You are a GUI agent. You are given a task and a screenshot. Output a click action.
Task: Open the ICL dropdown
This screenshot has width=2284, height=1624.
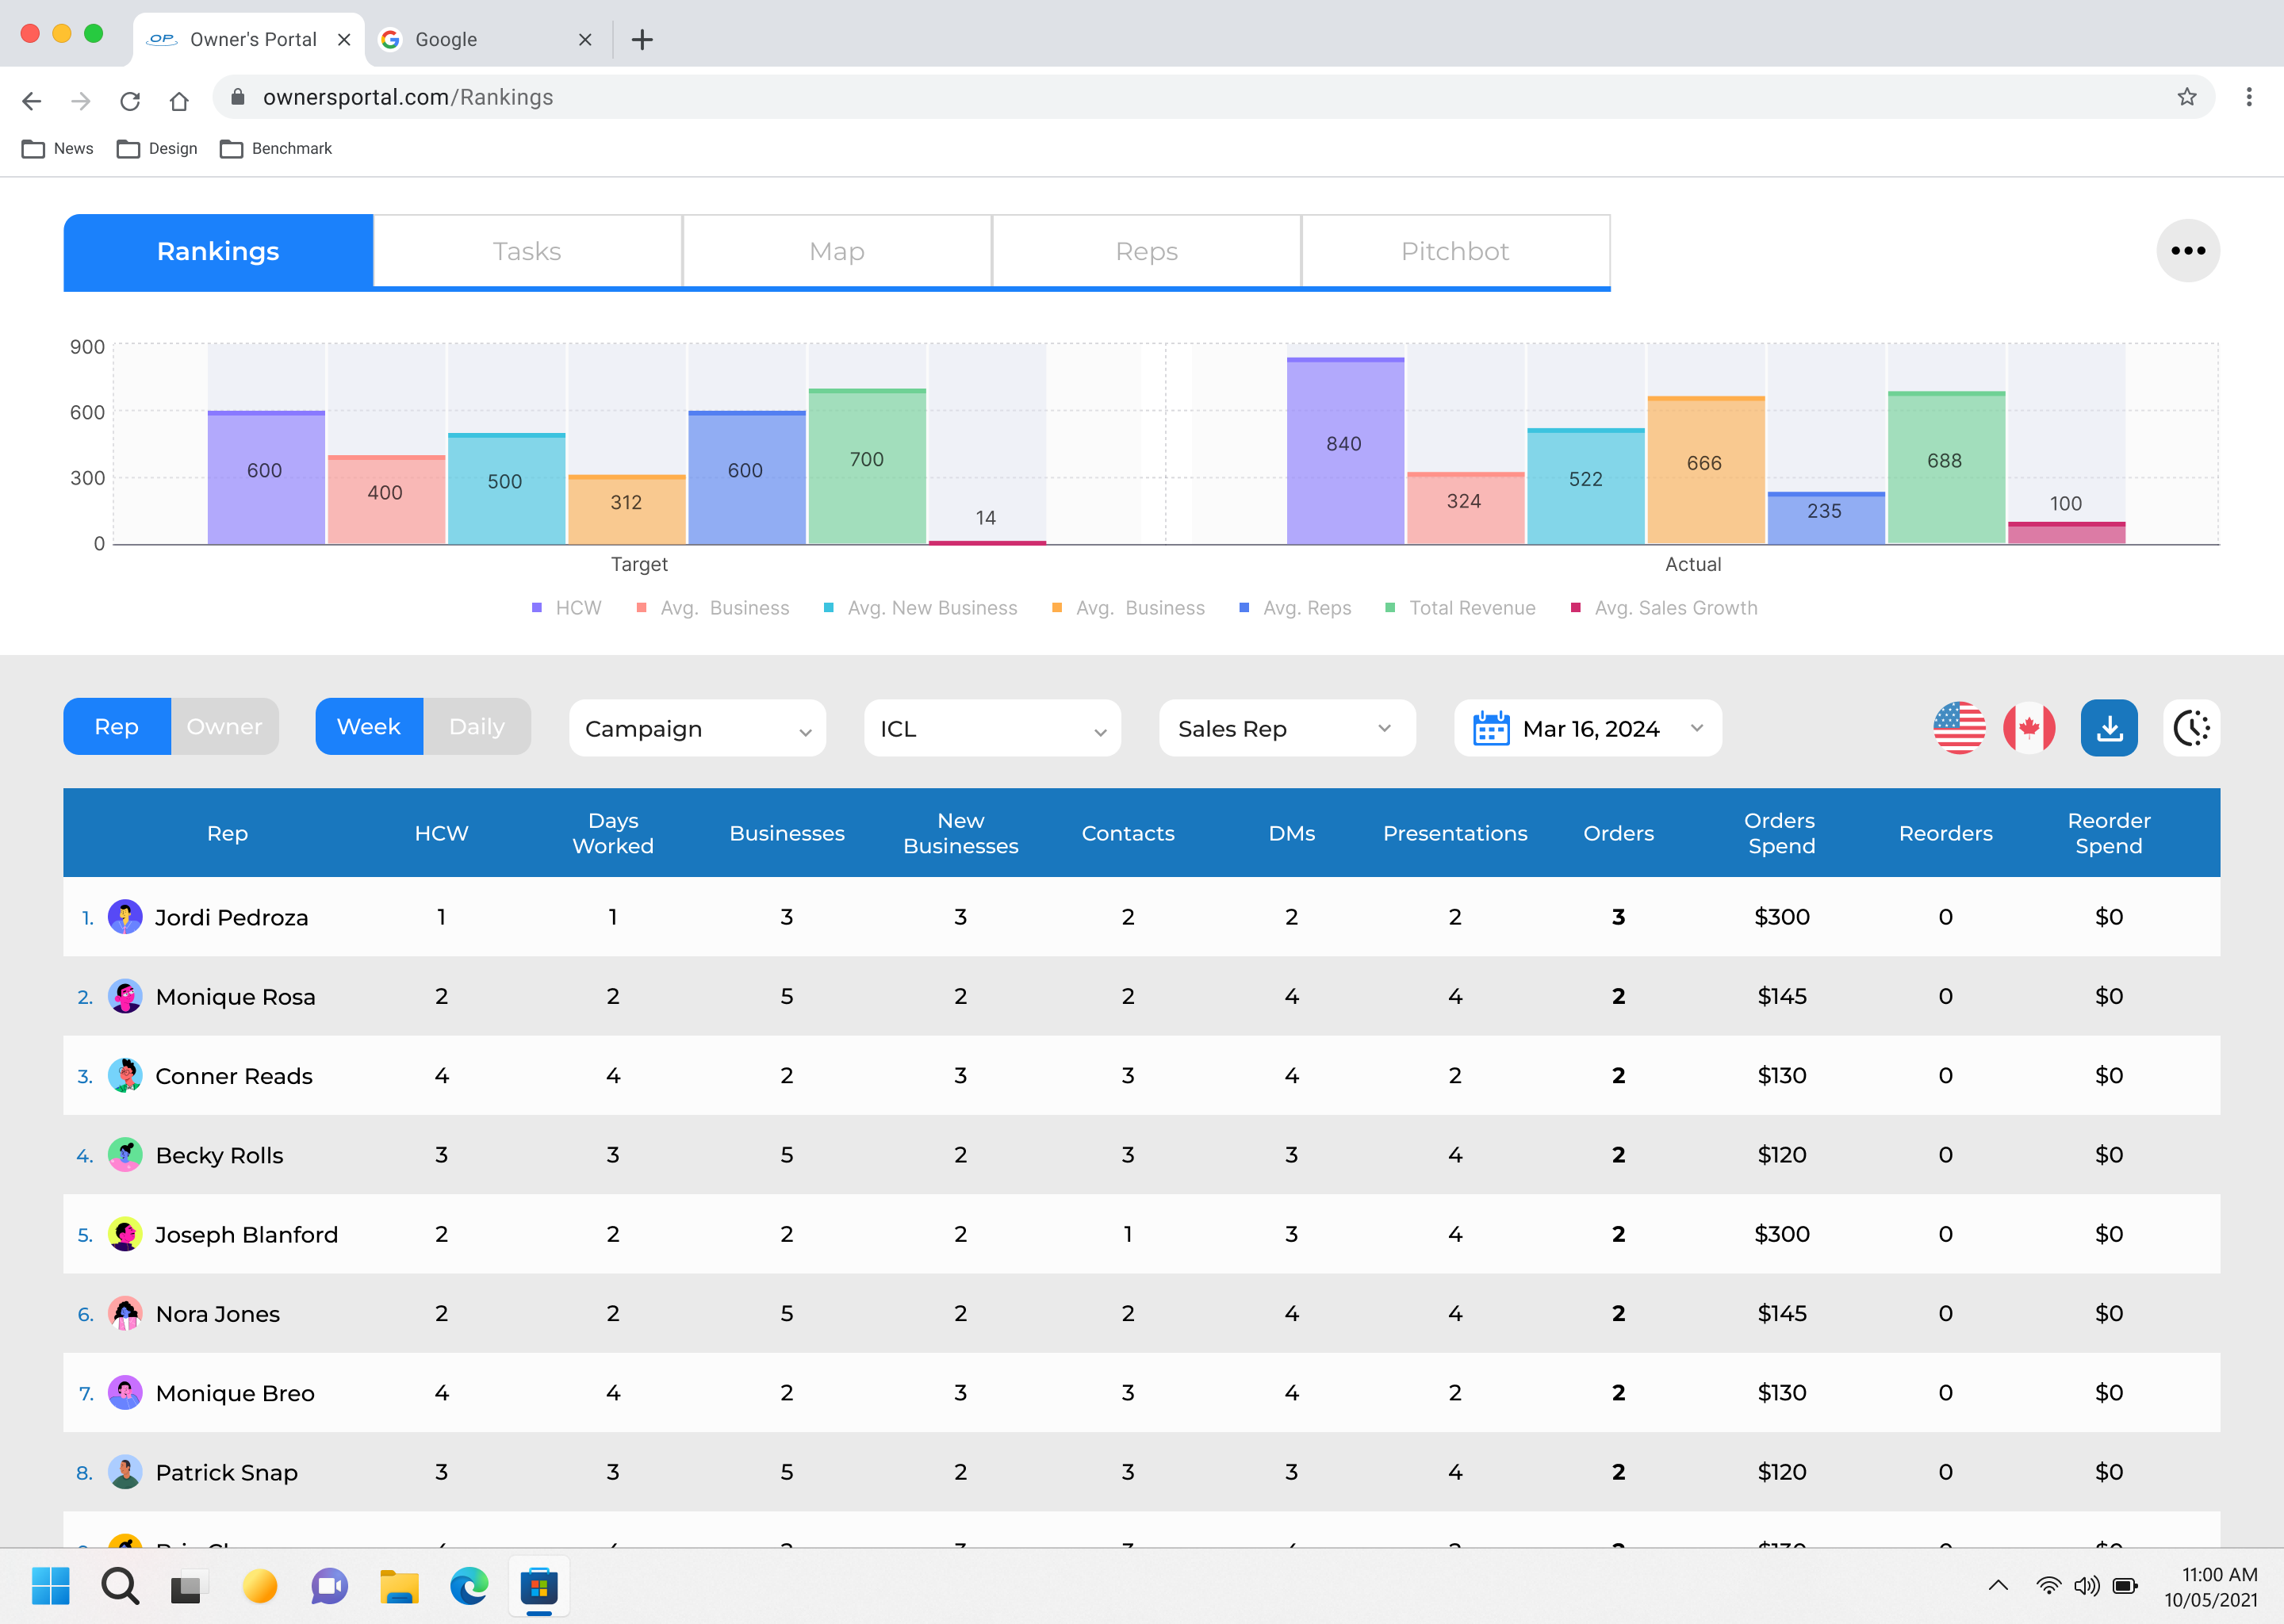click(x=991, y=729)
